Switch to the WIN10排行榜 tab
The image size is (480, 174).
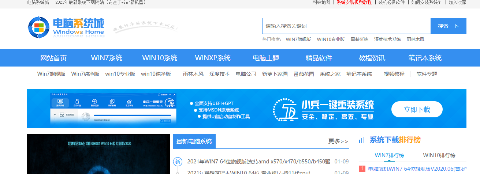coord(439,155)
